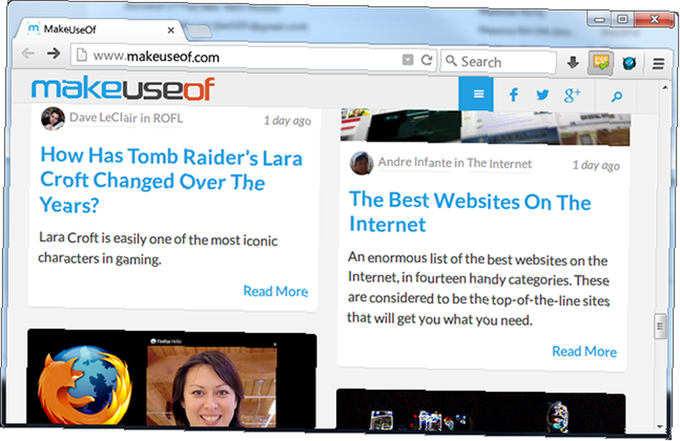Maximize the browser window
This screenshot has height=441, width=680.
click(x=622, y=20)
